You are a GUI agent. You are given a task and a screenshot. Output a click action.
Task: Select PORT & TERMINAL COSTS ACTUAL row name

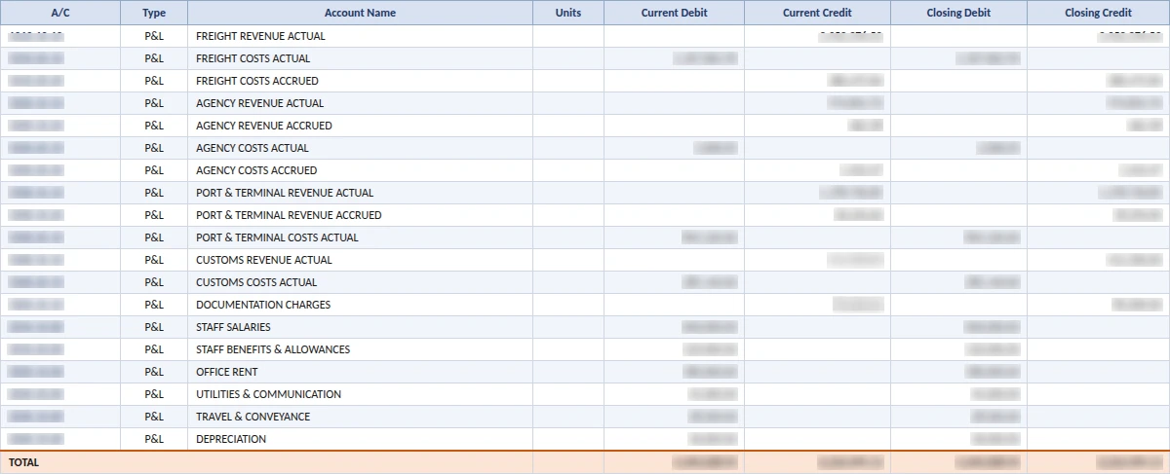[x=277, y=237]
